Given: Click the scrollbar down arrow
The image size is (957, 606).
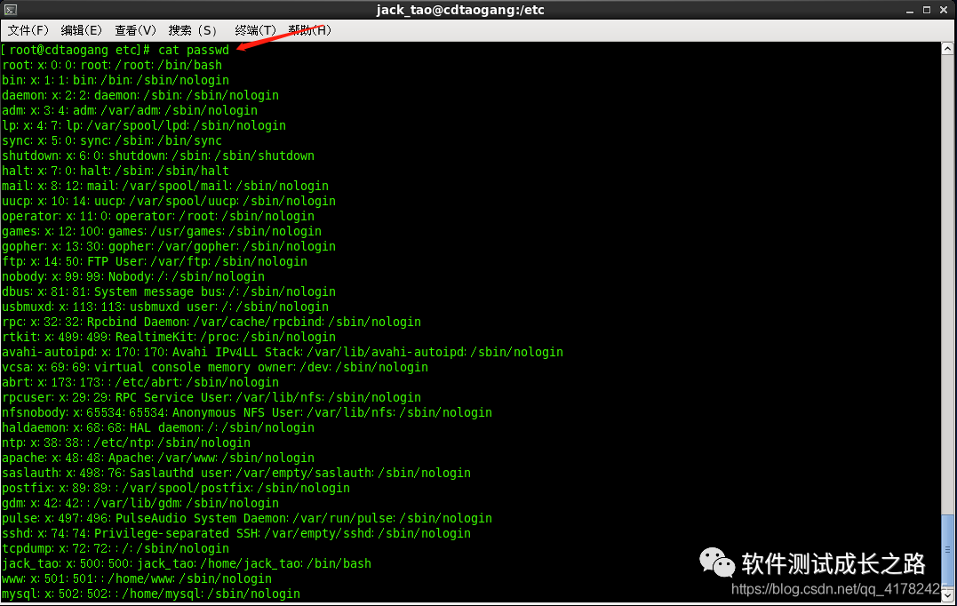Looking at the screenshot, I should [x=947, y=594].
